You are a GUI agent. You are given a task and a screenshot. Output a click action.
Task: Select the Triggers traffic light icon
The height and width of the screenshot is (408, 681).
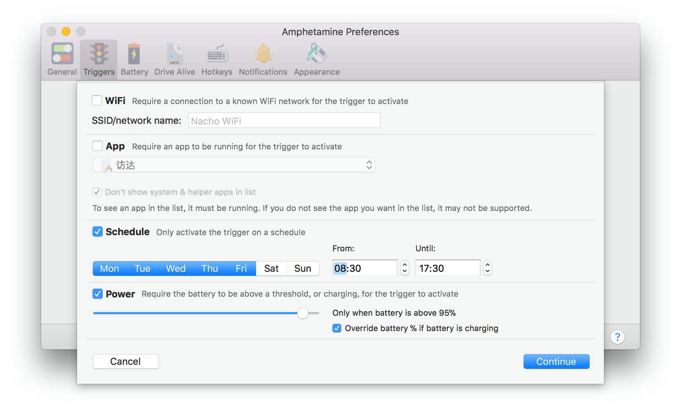99,53
